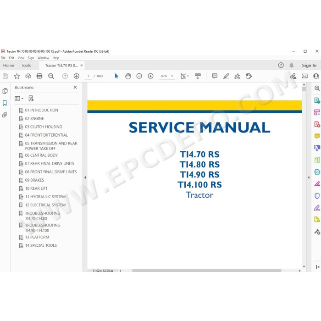Open the Sign document pen tool

click(x=237, y=76)
